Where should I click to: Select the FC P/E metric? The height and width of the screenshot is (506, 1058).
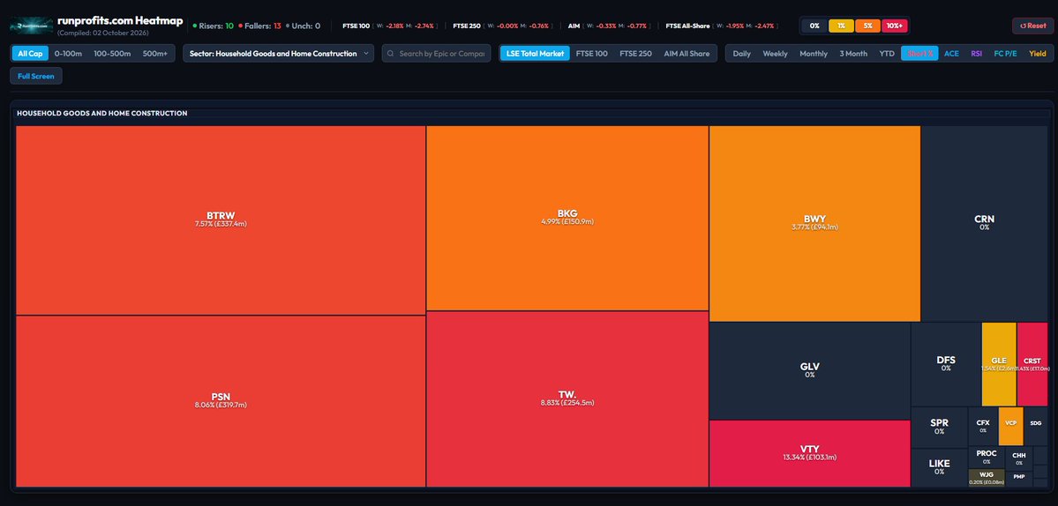(x=1005, y=53)
